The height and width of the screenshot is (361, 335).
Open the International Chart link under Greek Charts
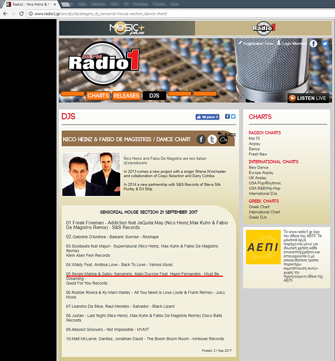coord(264,212)
